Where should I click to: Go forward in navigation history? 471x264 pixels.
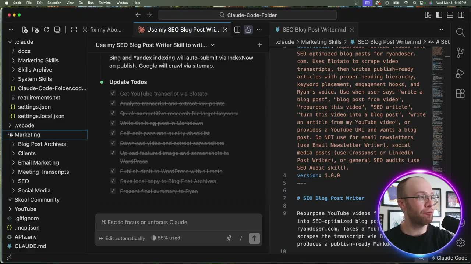click(149, 15)
